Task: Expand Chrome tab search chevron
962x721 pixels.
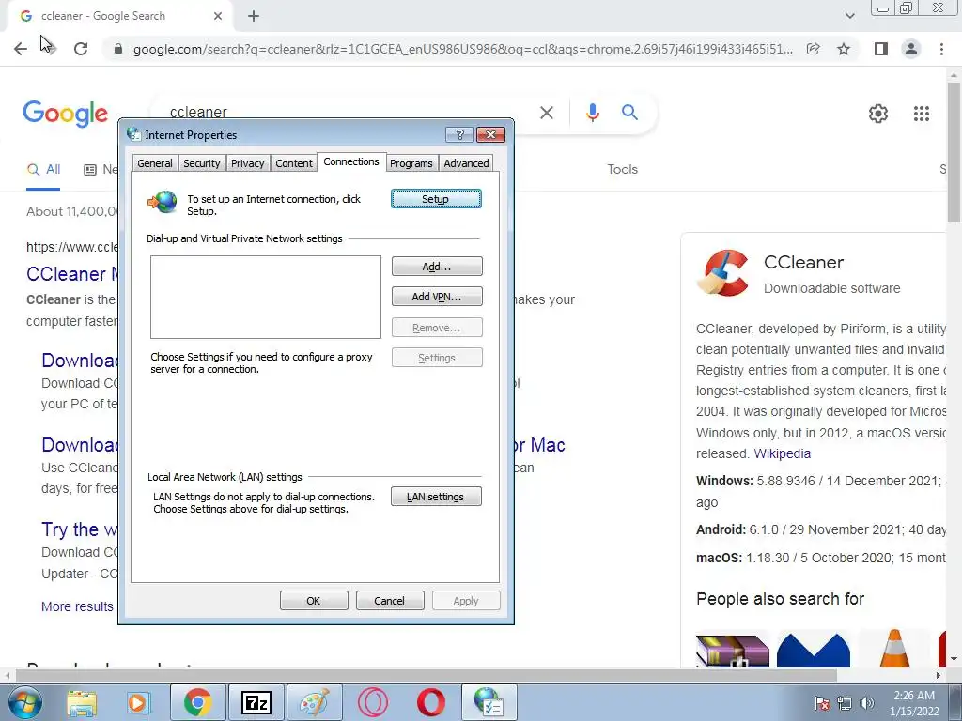Action: [x=849, y=16]
